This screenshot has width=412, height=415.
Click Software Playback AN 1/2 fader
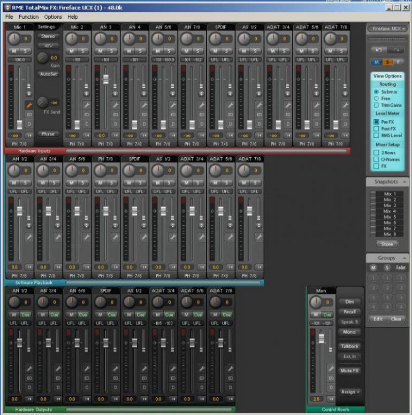pyautogui.click(x=20, y=211)
